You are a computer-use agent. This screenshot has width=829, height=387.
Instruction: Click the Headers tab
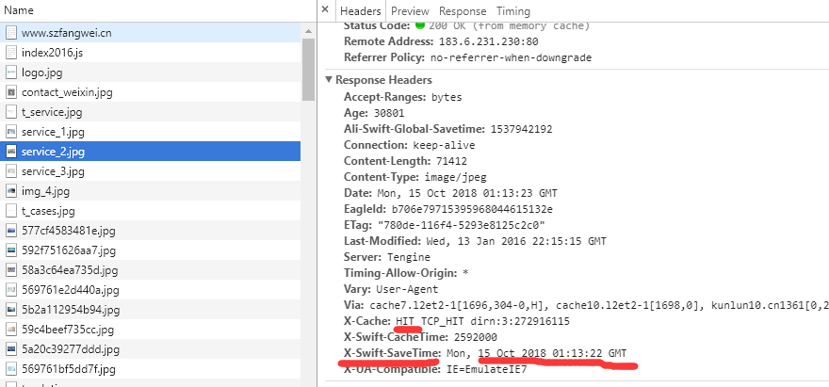coord(360,10)
